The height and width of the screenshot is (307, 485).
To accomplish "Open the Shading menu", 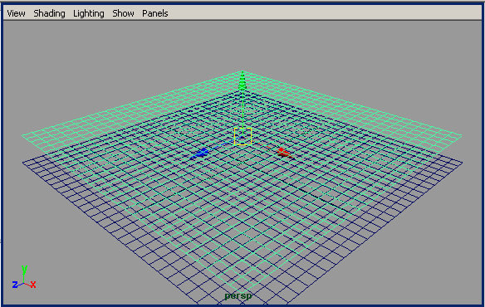I will 49,13.
